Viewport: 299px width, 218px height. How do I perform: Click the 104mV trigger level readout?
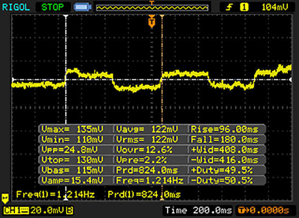[275, 7]
